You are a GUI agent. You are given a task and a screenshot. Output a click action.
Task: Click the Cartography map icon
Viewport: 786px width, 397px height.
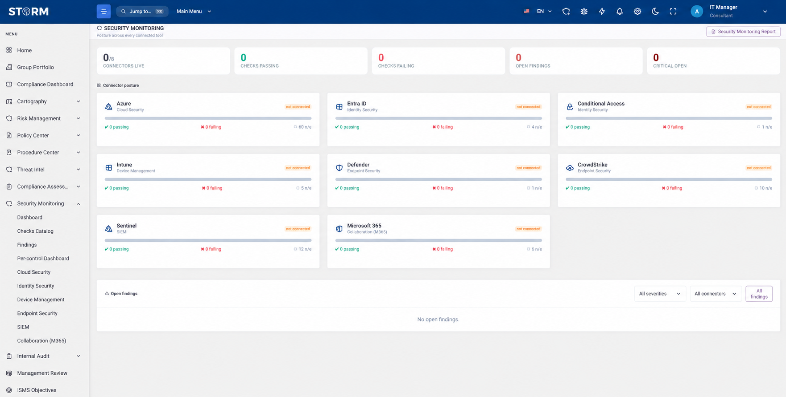9,101
